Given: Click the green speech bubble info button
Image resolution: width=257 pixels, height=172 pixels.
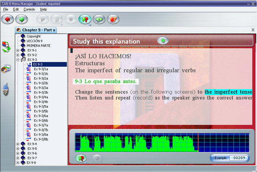Looking at the screenshot, I should point(98,19).
